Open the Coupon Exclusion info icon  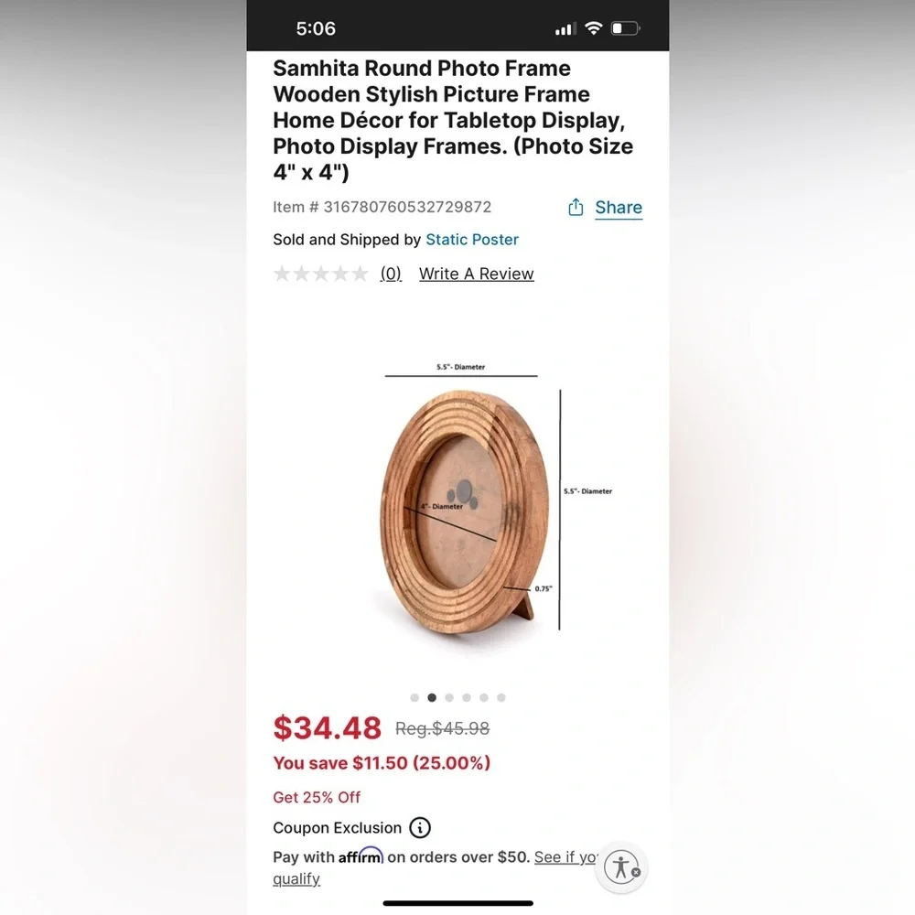pos(420,827)
